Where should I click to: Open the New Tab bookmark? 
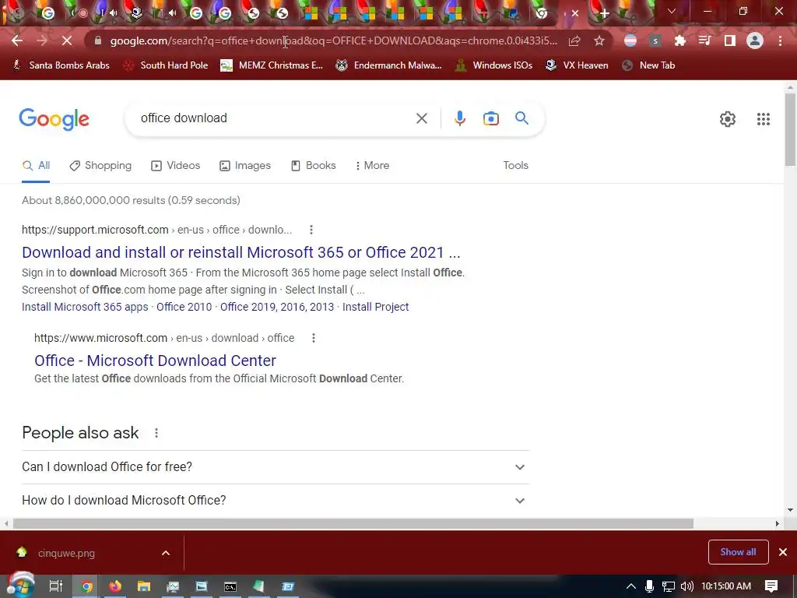pyautogui.click(x=648, y=65)
